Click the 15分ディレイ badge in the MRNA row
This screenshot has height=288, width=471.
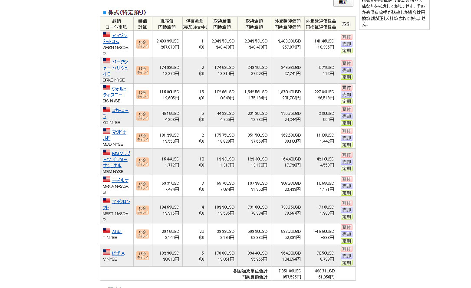[x=142, y=186]
